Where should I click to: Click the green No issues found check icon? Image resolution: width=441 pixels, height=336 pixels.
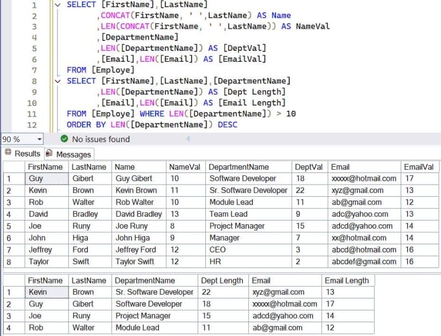[x=65, y=139]
